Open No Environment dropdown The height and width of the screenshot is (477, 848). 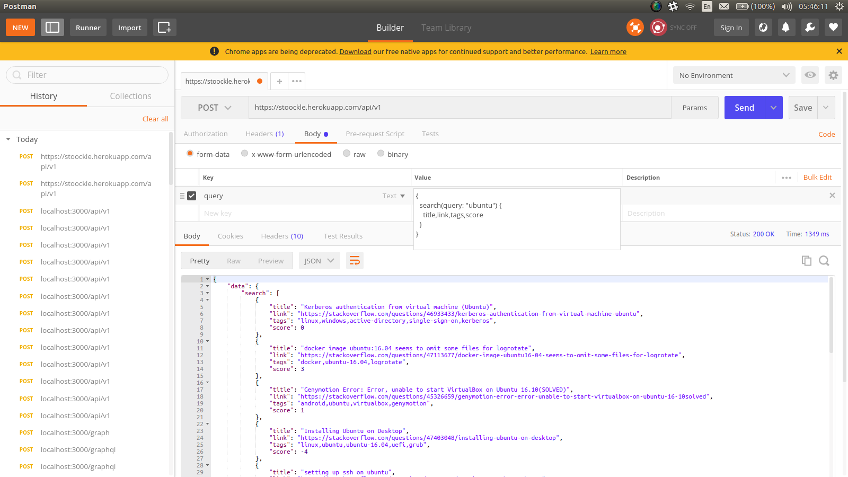[x=735, y=75]
